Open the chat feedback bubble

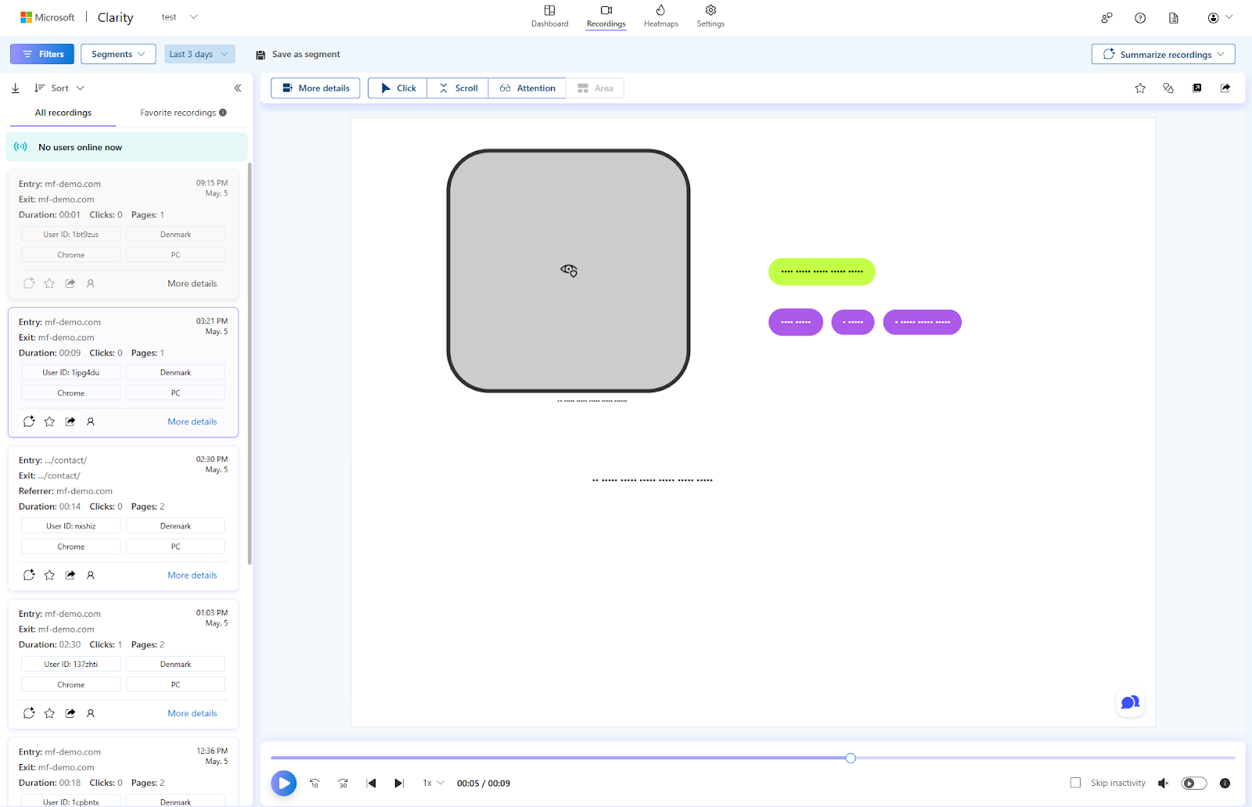pyautogui.click(x=1130, y=703)
